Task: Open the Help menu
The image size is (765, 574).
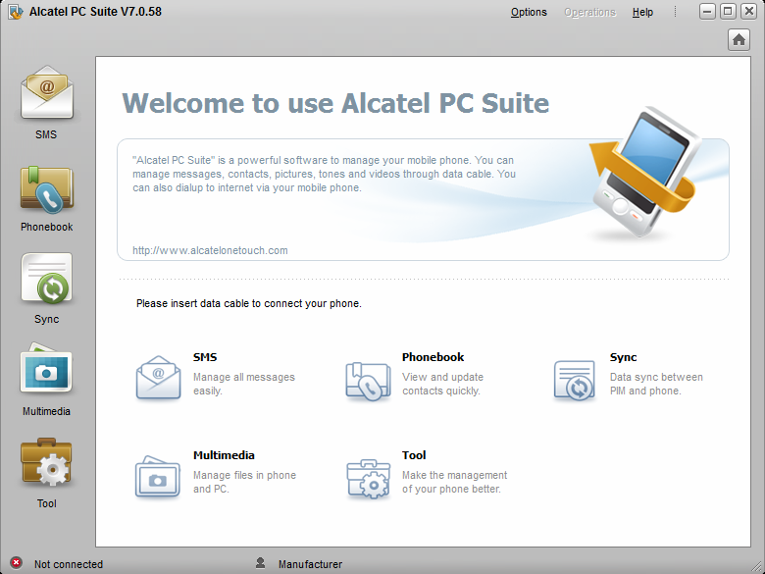Action: pos(642,12)
